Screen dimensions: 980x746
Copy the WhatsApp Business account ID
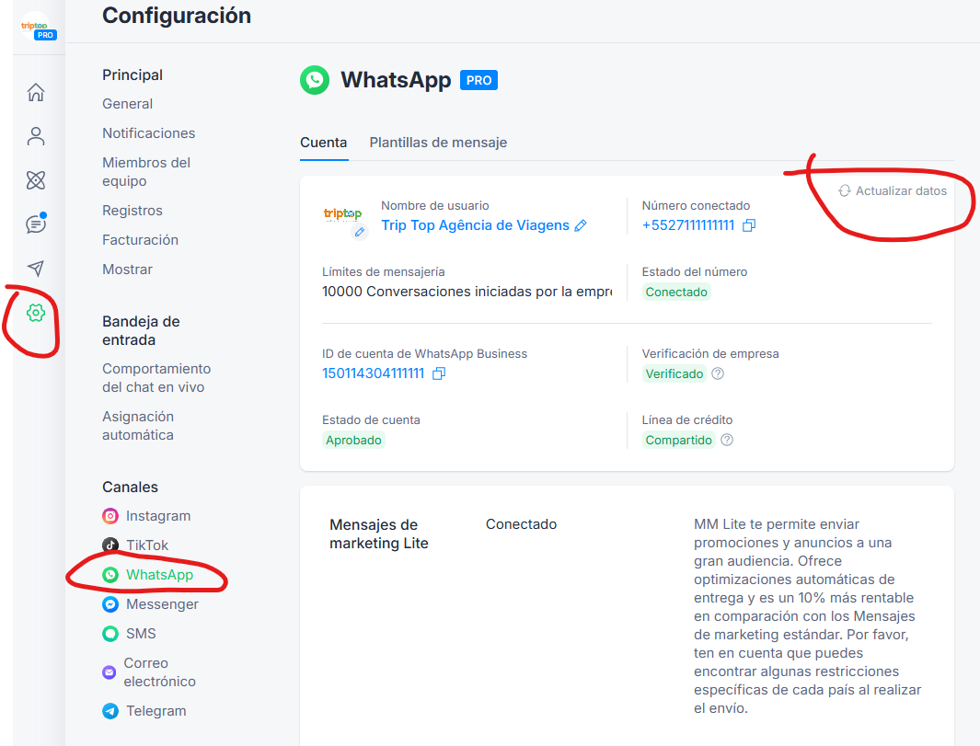tap(439, 373)
